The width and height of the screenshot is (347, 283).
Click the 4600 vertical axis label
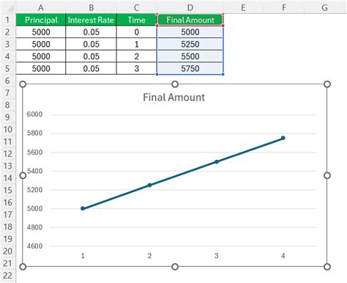(34, 246)
